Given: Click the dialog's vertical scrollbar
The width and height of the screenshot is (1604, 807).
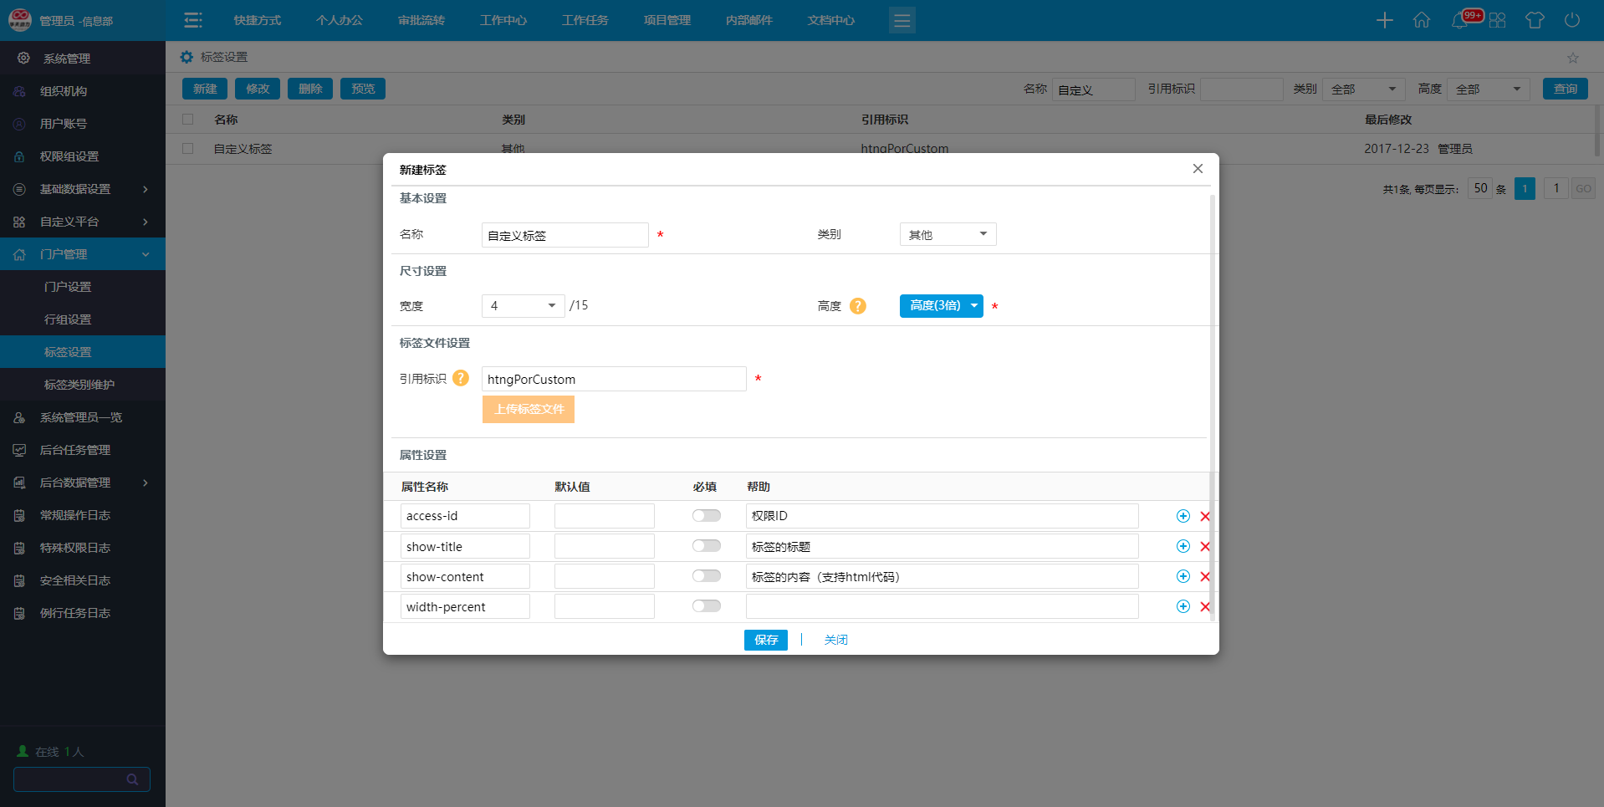Looking at the screenshot, I should (1213, 401).
